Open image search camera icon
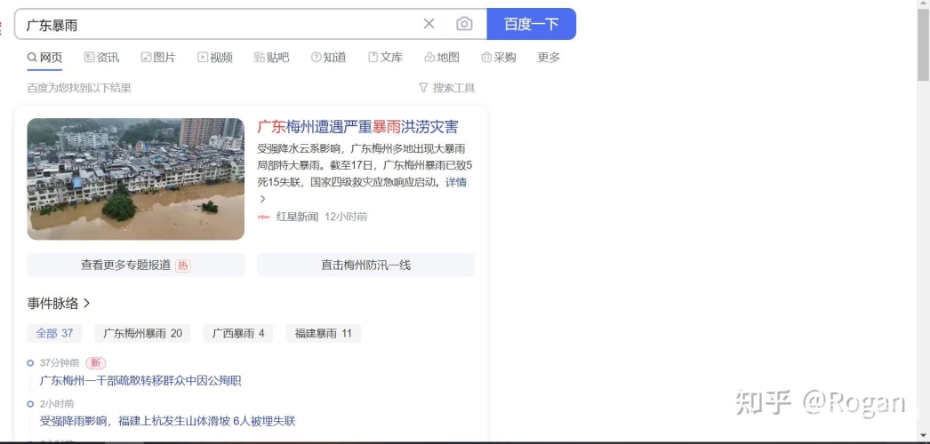The height and width of the screenshot is (444, 930). click(x=464, y=24)
